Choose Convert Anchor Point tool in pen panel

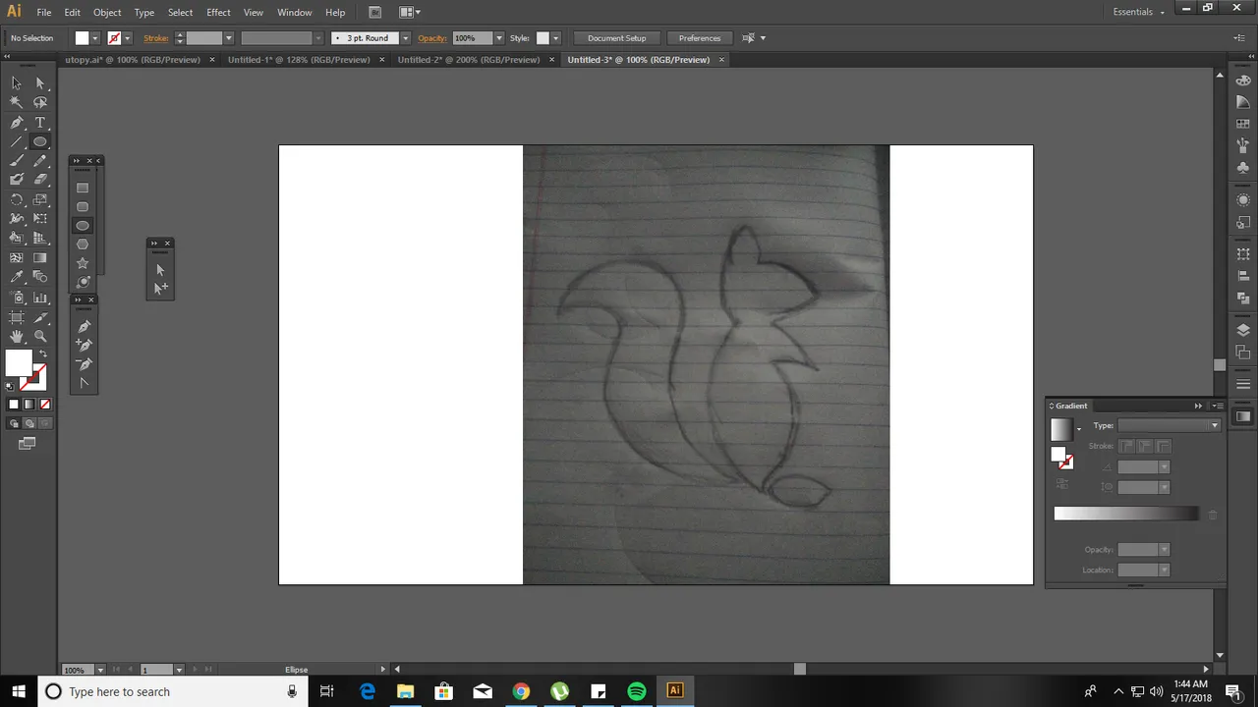[x=84, y=383]
